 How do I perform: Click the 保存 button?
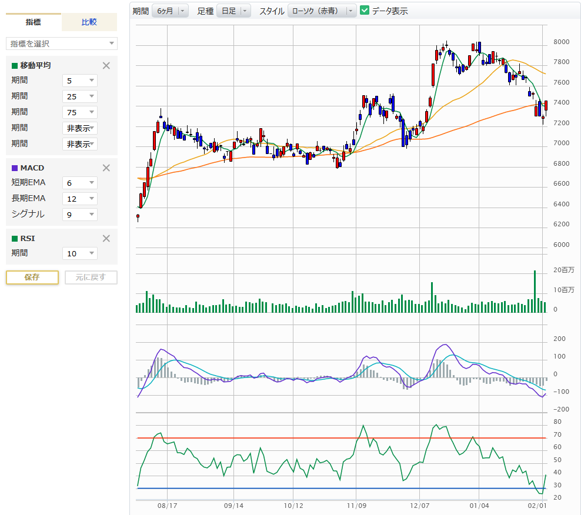(x=32, y=277)
